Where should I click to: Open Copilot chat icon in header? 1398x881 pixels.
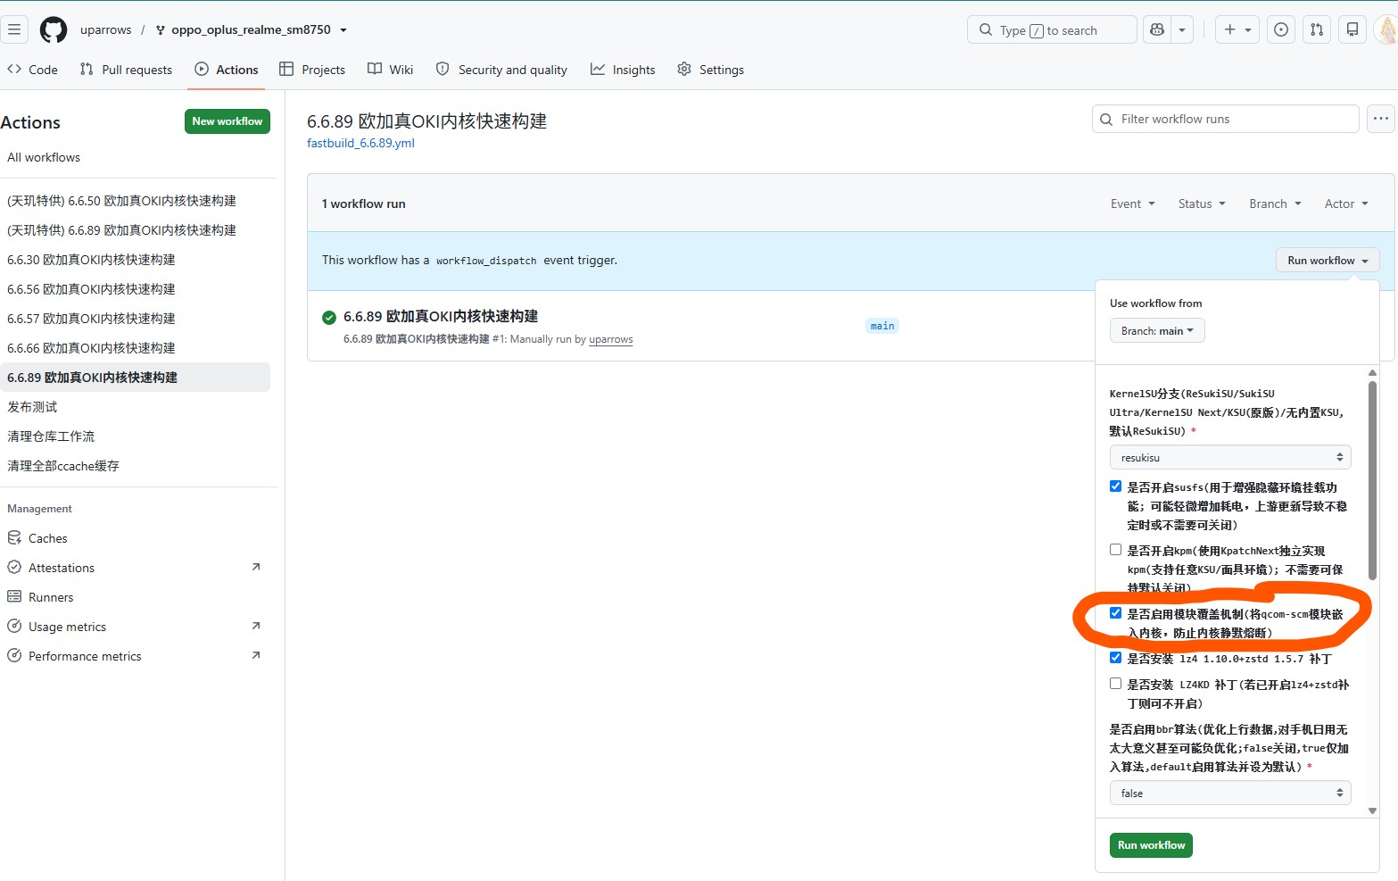(x=1157, y=29)
